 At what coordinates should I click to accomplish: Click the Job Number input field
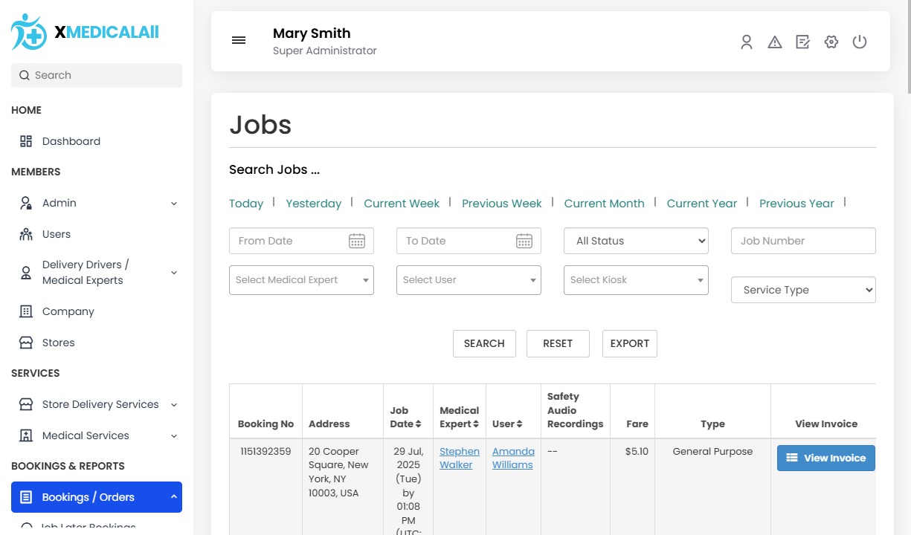(803, 241)
